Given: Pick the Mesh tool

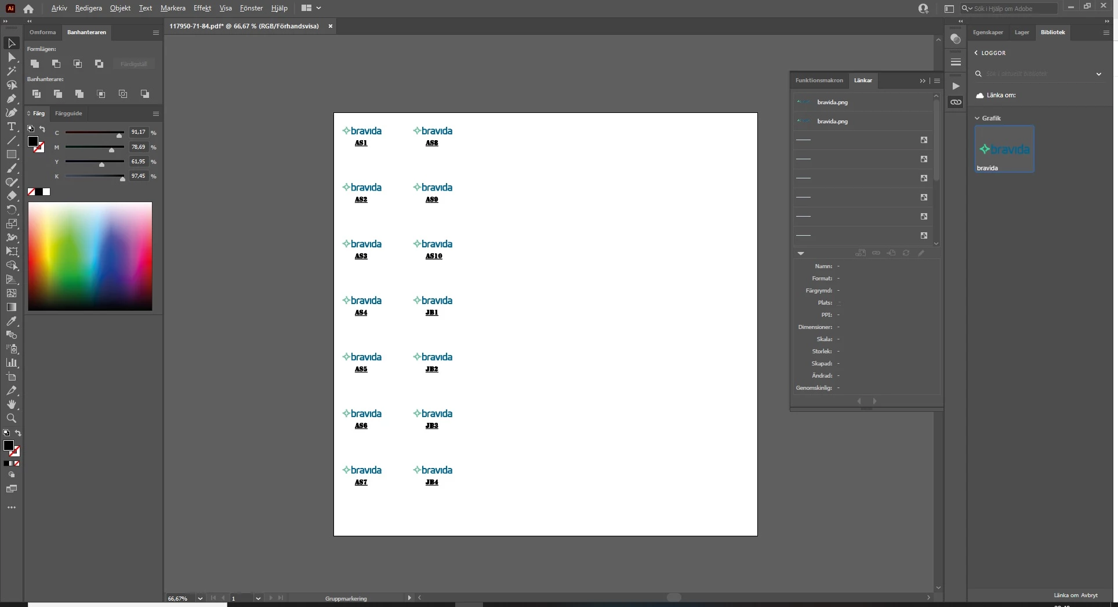Looking at the screenshot, I should point(11,293).
